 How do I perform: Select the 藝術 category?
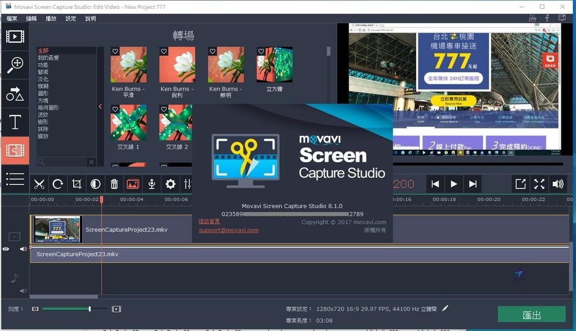click(x=43, y=72)
